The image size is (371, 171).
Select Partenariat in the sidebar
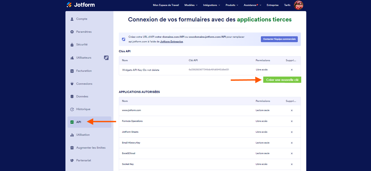(90, 160)
